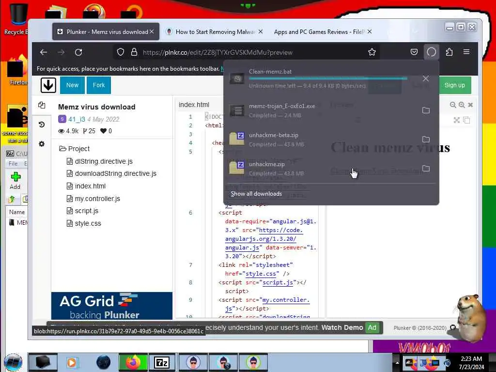Cancel the Clean-memz.bat download
Screen dimensions: 496x372
point(426,78)
